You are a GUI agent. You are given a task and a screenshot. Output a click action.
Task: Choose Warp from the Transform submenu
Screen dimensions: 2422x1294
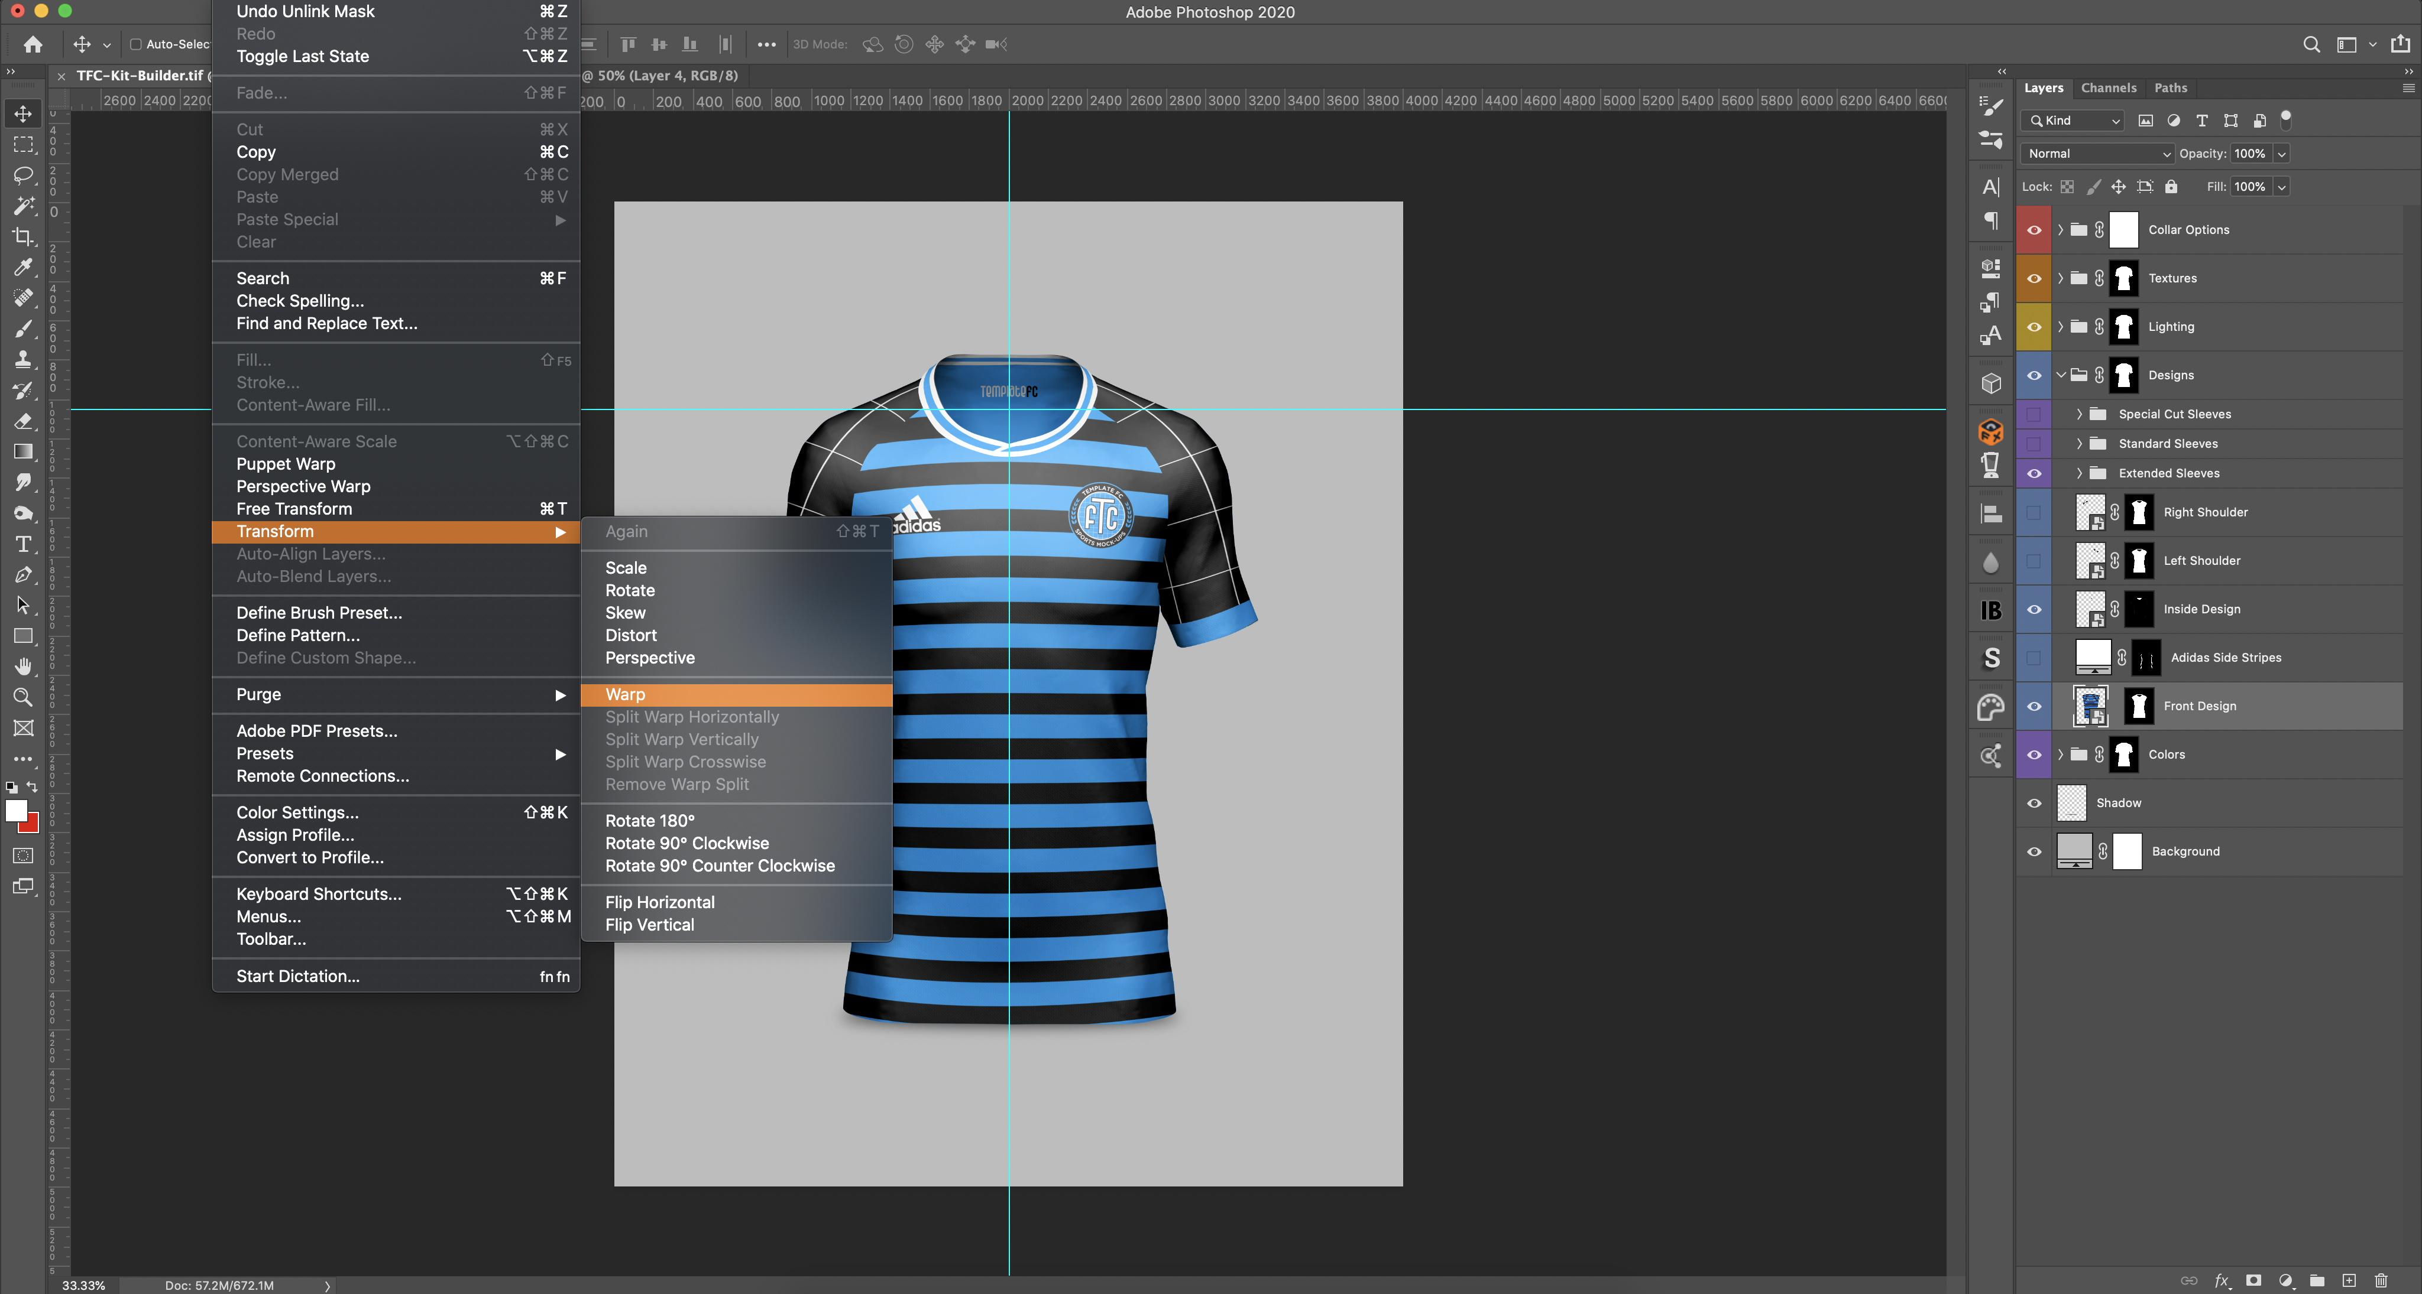(625, 694)
